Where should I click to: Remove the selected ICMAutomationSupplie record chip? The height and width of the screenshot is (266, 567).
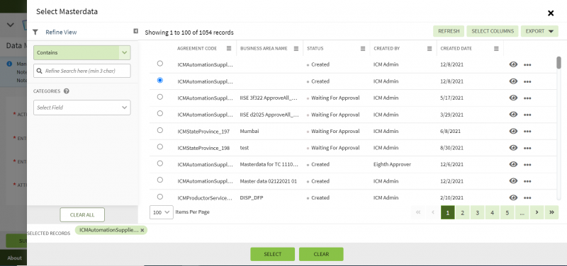(142, 230)
